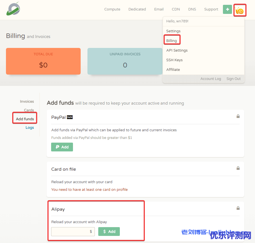Click the green plus create button
The image size is (255, 243).
point(227,9)
